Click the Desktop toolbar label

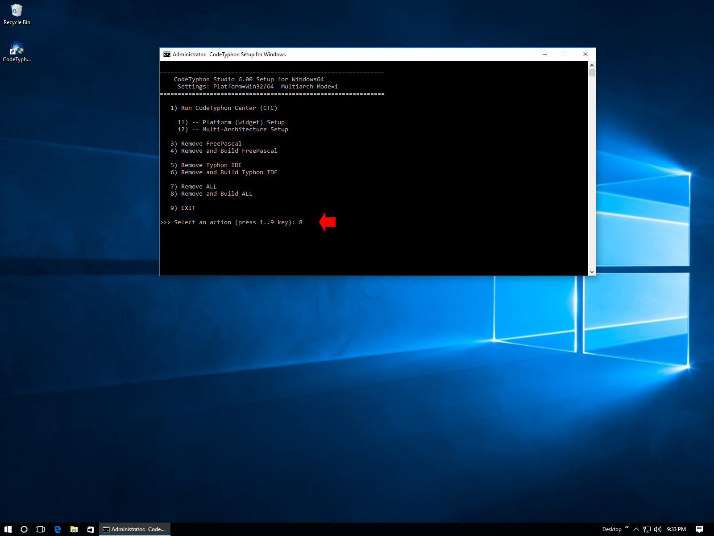[x=611, y=529]
